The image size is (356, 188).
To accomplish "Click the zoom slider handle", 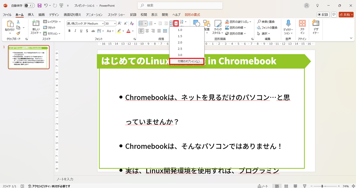I will tap(322, 186).
